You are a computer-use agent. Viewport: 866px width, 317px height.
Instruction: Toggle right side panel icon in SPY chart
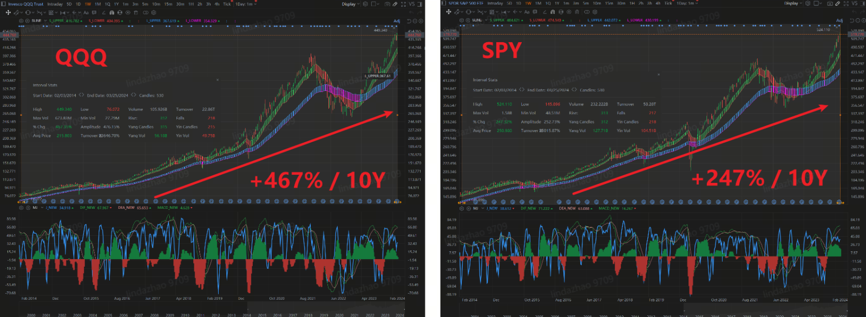pos(862,3)
